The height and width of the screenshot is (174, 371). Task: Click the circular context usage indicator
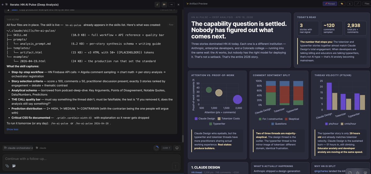click(156, 148)
